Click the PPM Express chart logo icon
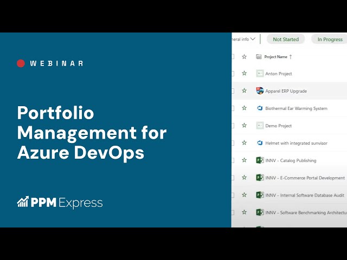This screenshot has width=347, height=260. coord(23,201)
